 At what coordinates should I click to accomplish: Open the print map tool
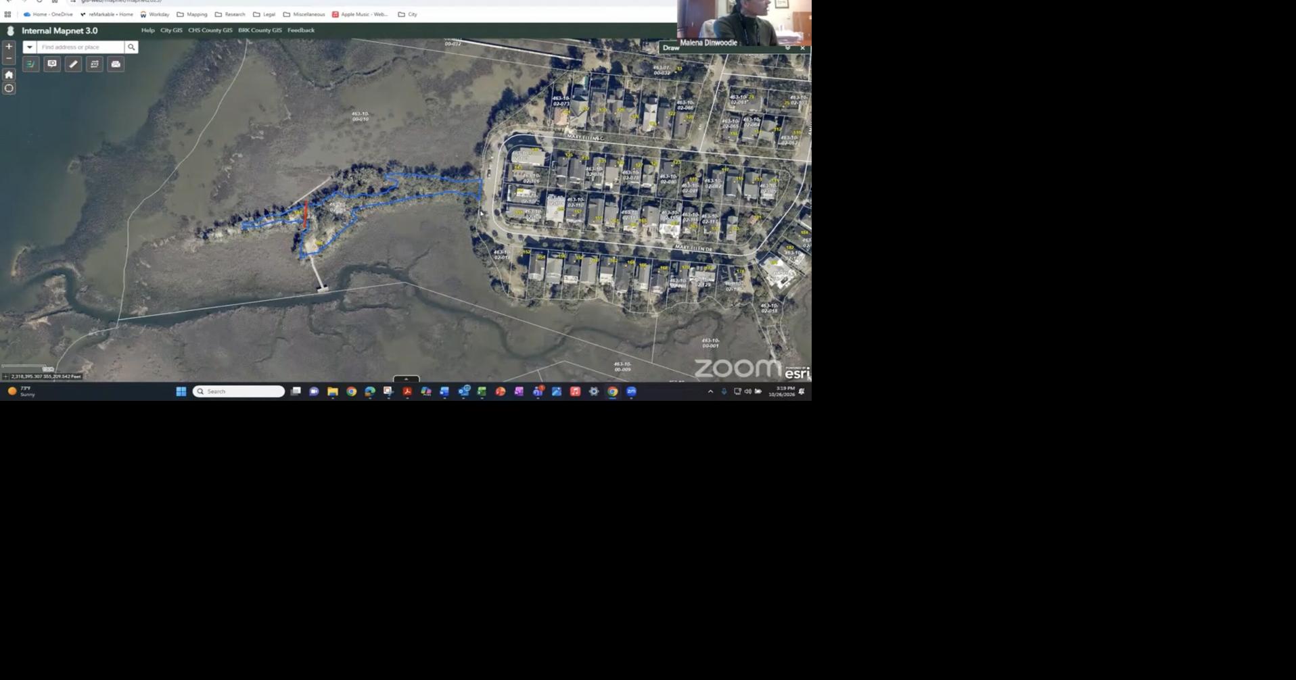pos(116,64)
